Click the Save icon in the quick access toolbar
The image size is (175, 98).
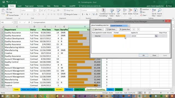(4, 2)
